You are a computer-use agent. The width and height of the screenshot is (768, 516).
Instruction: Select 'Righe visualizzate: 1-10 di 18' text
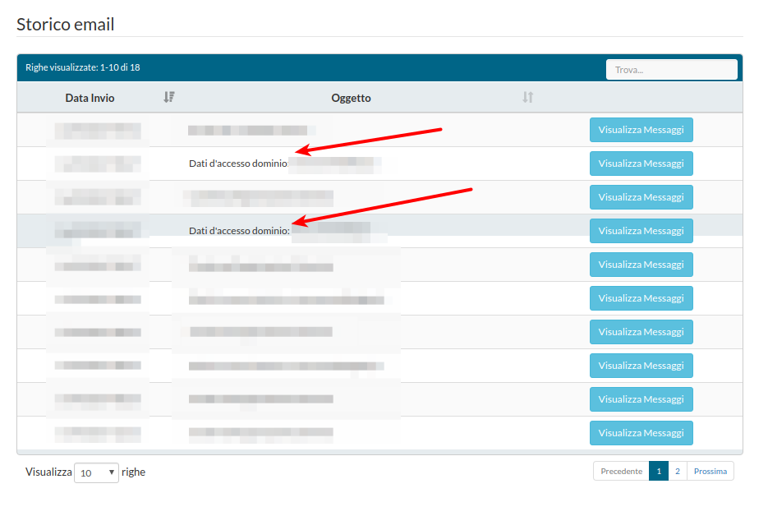tap(83, 67)
